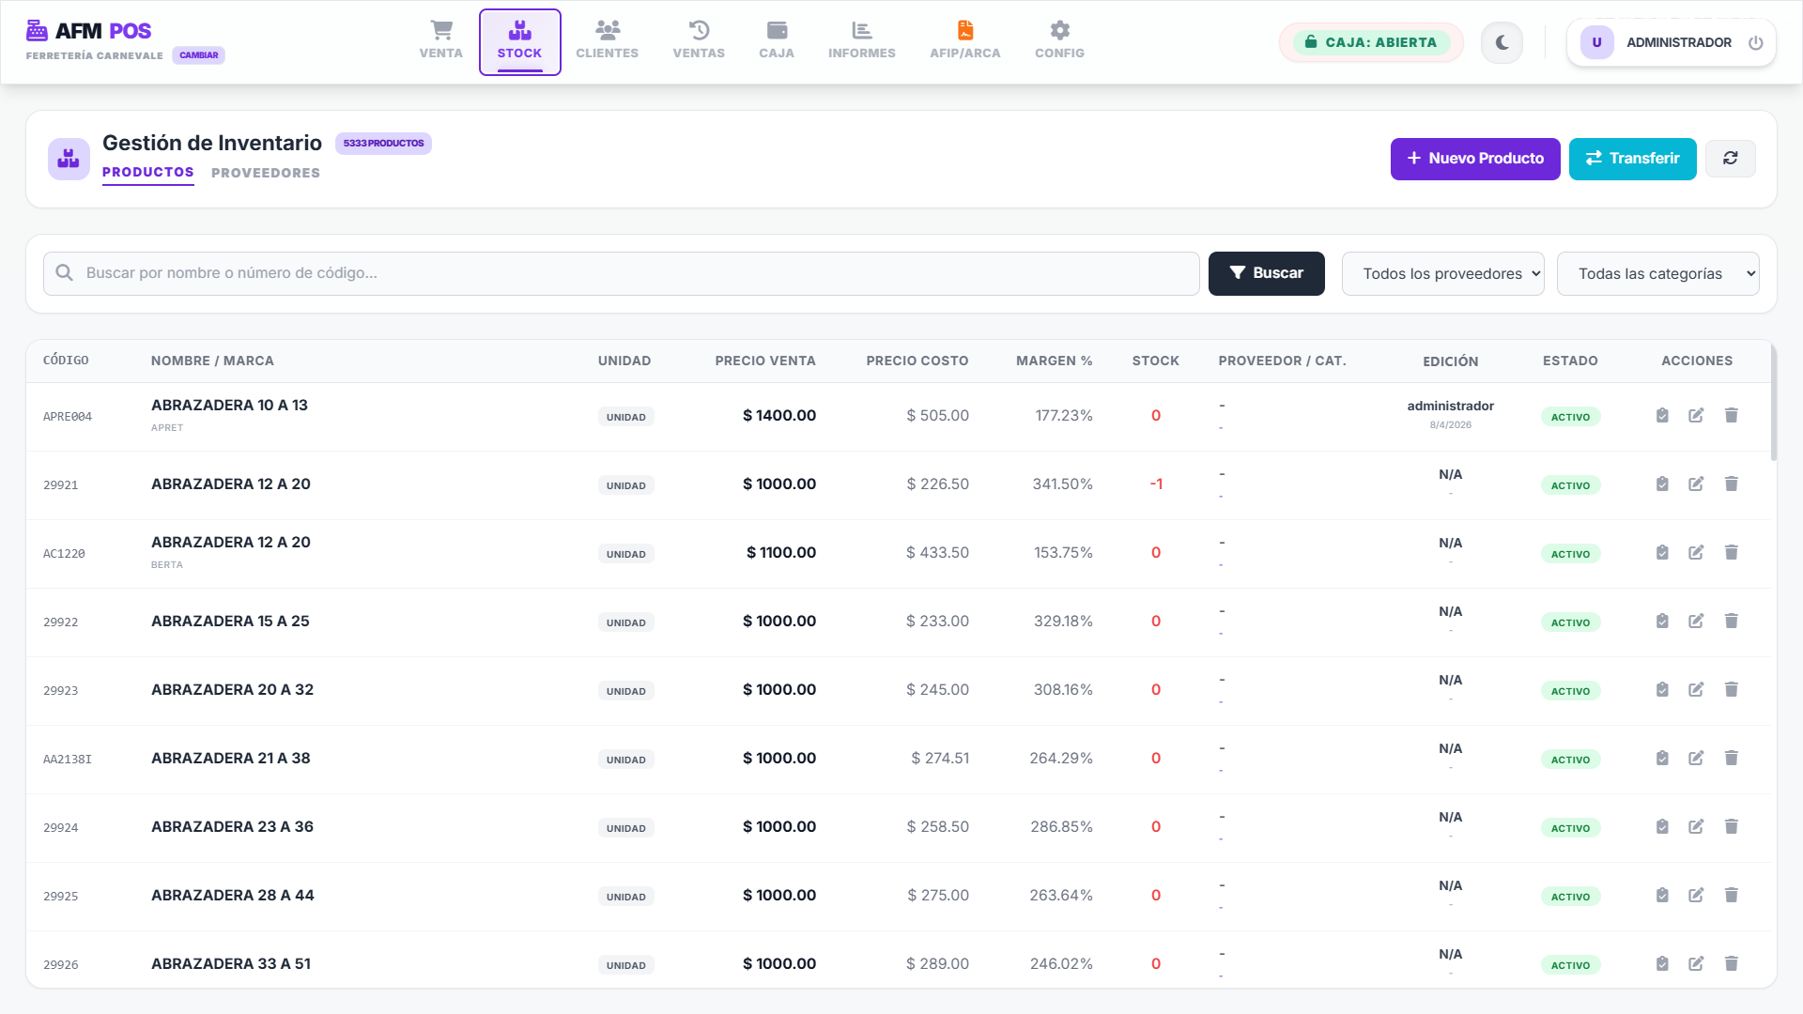
Task: Expand the Todos los proveedores dropdown
Action: coord(1442,273)
